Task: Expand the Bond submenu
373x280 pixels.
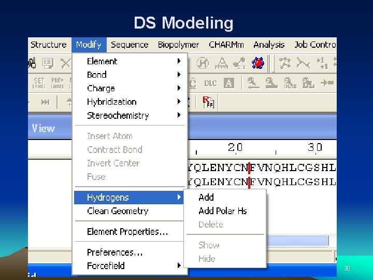Action: 130,75
